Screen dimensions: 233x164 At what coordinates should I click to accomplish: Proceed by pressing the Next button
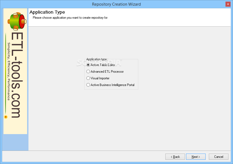point(196,157)
